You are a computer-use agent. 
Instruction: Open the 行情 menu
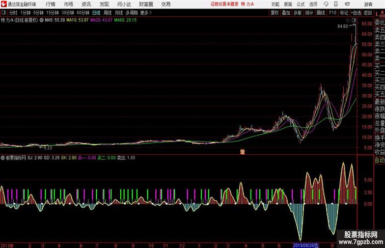click(50, 4)
